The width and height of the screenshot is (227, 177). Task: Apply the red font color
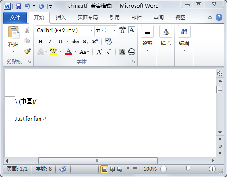69,52
